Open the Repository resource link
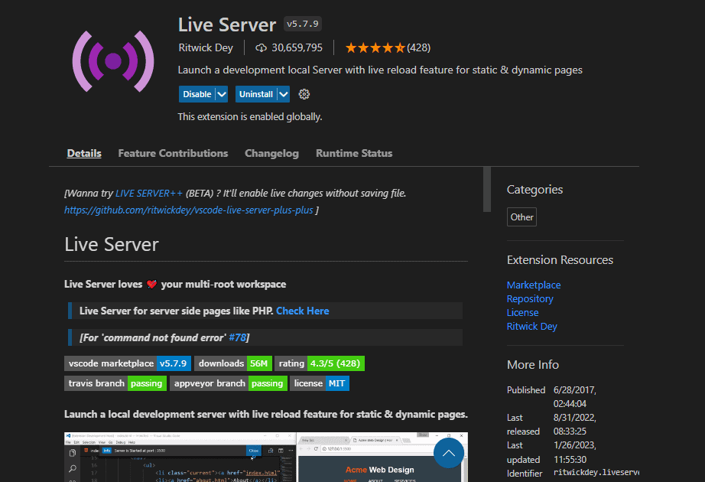 click(530, 299)
